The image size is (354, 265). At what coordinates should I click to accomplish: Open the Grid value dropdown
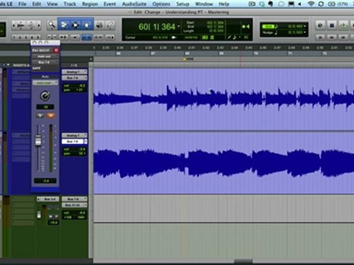click(305, 26)
